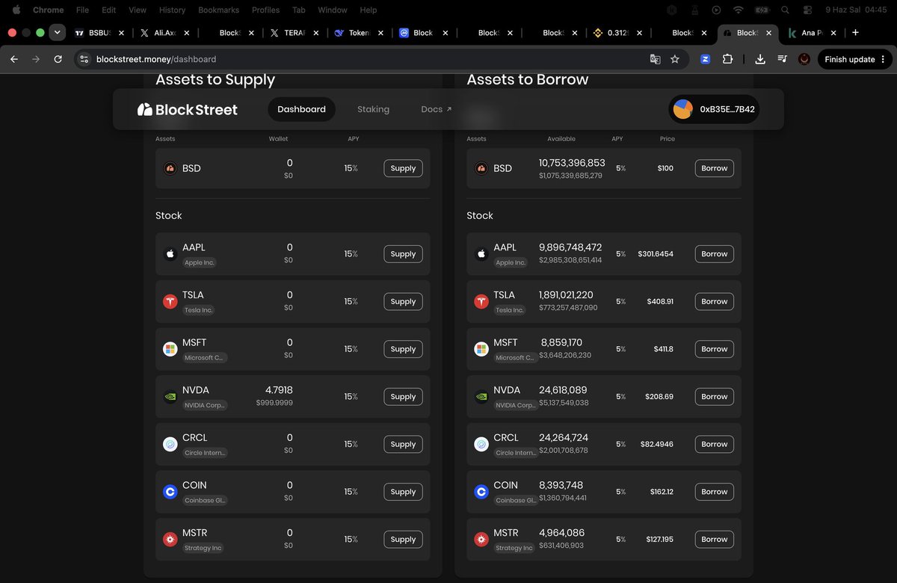
Task: Open the tab search dropdown arrow
Action: pyautogui.click(x=57, y=33)
